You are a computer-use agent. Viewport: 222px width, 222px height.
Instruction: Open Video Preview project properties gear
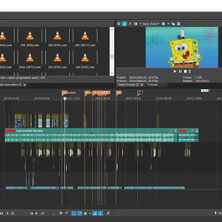[119, 24]
